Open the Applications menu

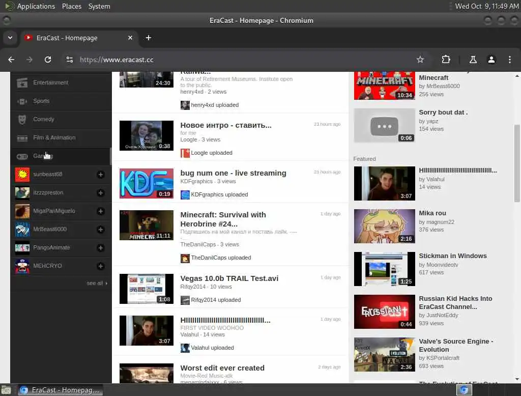point(36,6)
